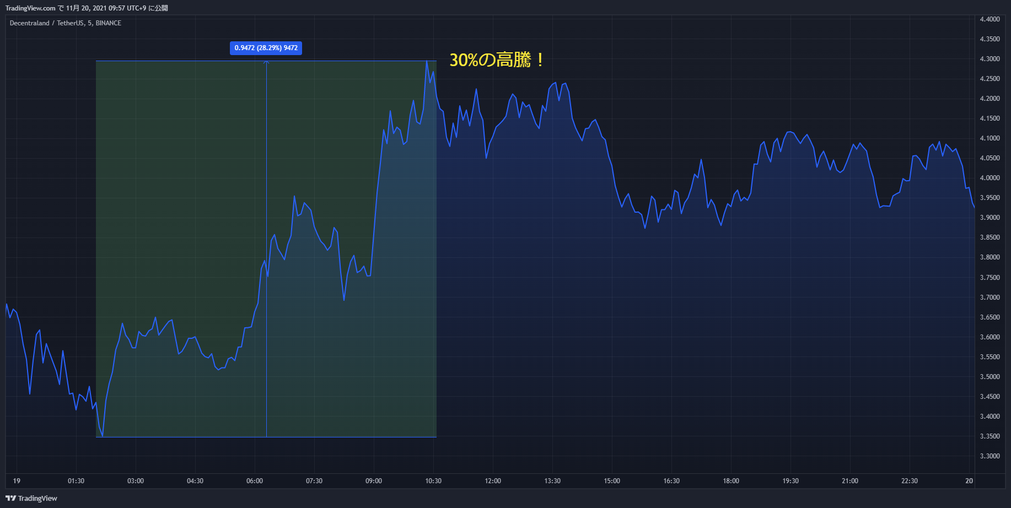Click the 4.3000 price axis label

pos(990,59)
